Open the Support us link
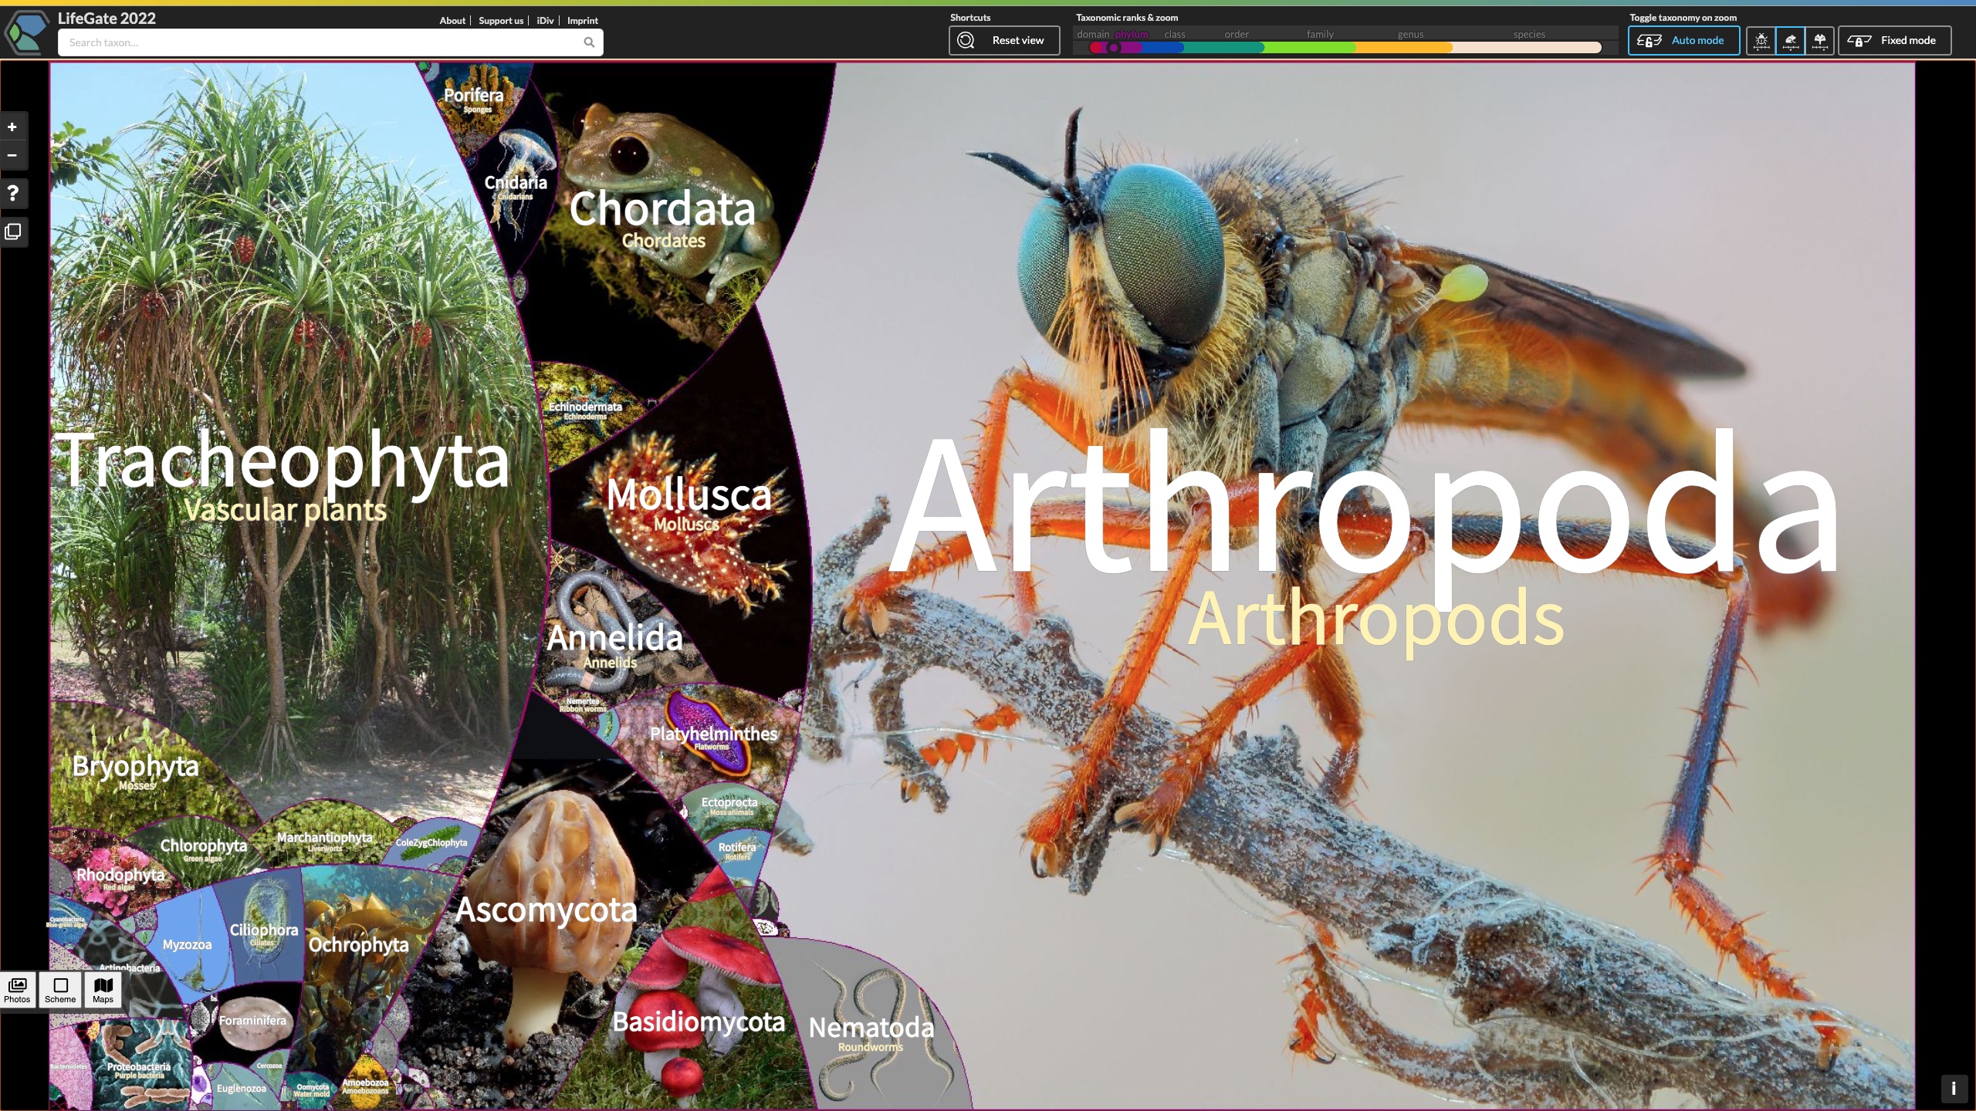Viewport: 1976px width, 1111px height. [500, 21]
